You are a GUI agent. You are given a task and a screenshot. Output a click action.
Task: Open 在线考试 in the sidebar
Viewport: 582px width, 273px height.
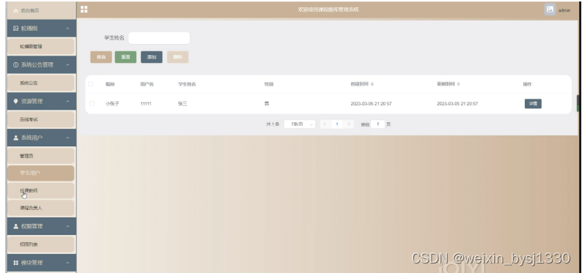tap(41, 119)
